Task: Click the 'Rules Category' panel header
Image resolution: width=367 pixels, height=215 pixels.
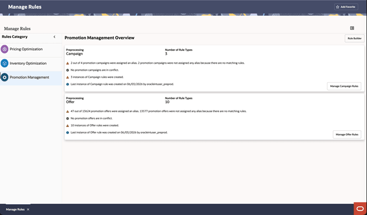Action: pos(15,37)
